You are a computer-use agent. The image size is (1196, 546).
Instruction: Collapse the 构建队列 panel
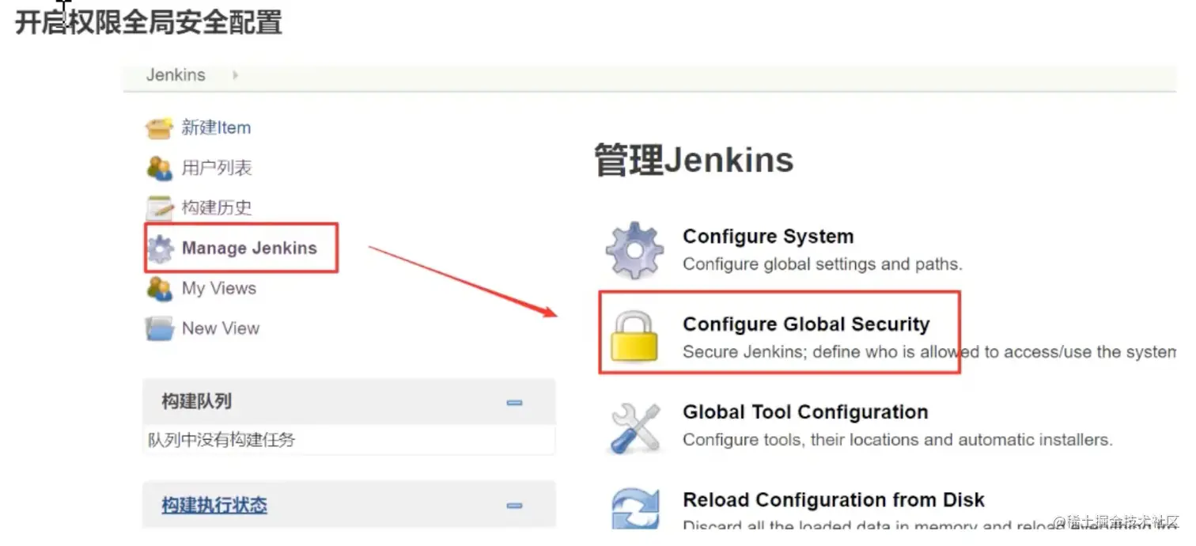514,402
